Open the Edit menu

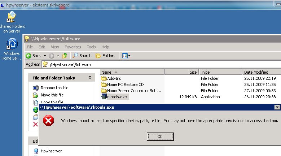pos(42,47)
